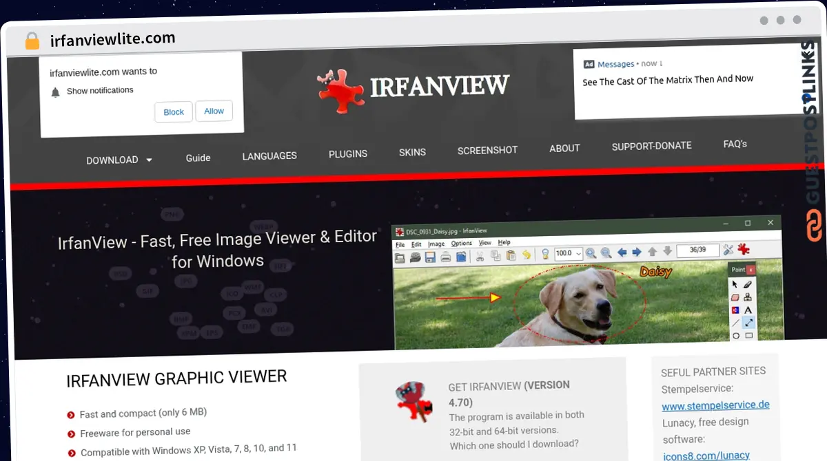
Task: Click the Zoom In magnifier icon
Action: click(x=591, y=253)
